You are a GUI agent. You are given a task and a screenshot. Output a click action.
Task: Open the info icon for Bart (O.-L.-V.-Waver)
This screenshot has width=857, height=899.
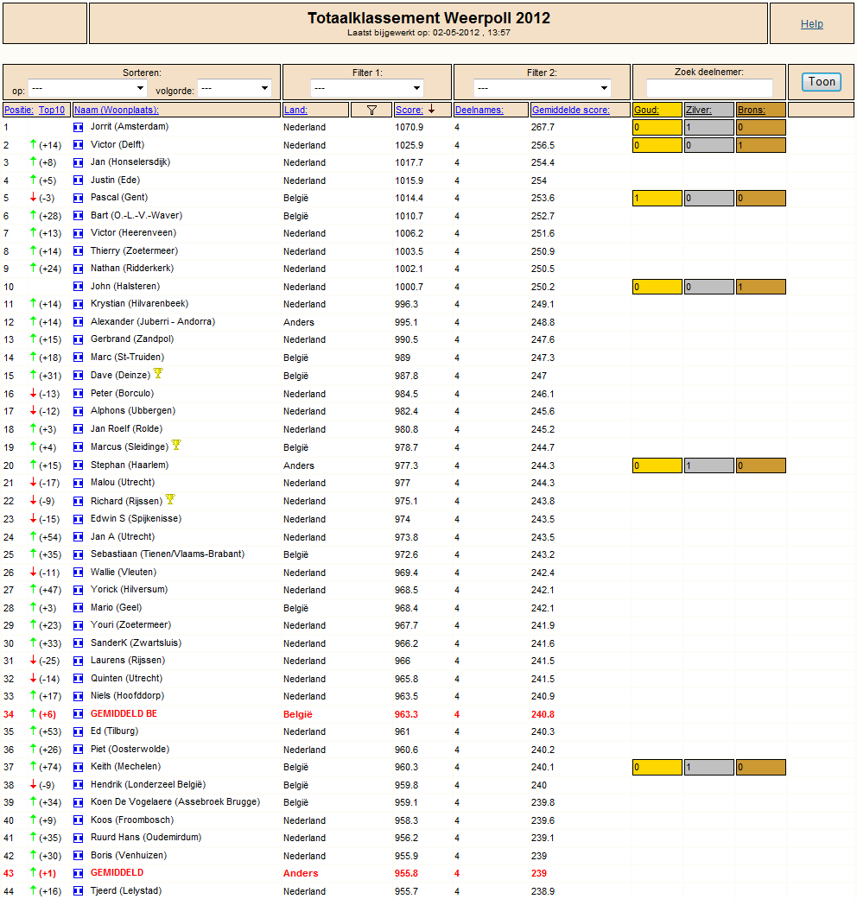click(78, 216)
